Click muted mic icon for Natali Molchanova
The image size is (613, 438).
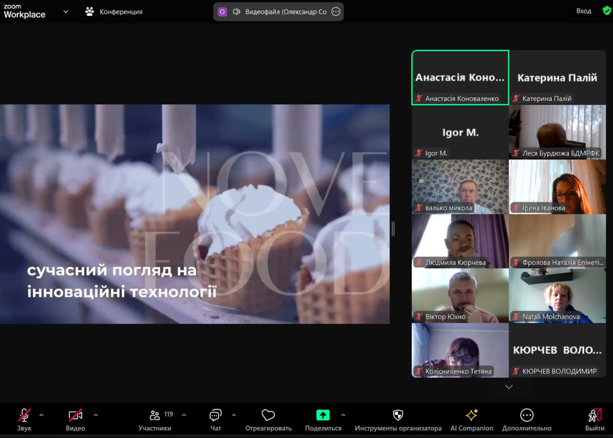coord(516,317)
